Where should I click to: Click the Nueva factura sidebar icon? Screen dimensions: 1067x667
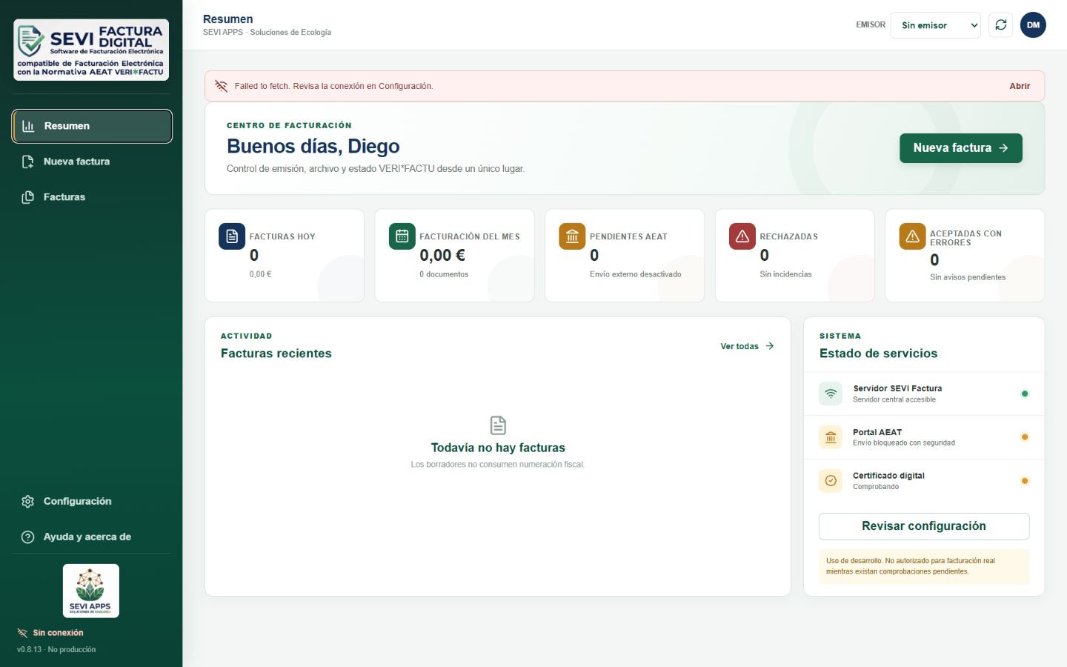[x=28, y=162]
